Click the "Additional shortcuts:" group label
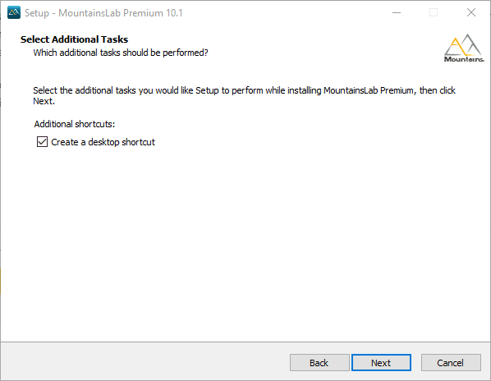Screen dimensions: 491x381 click(x=75, y=124)
